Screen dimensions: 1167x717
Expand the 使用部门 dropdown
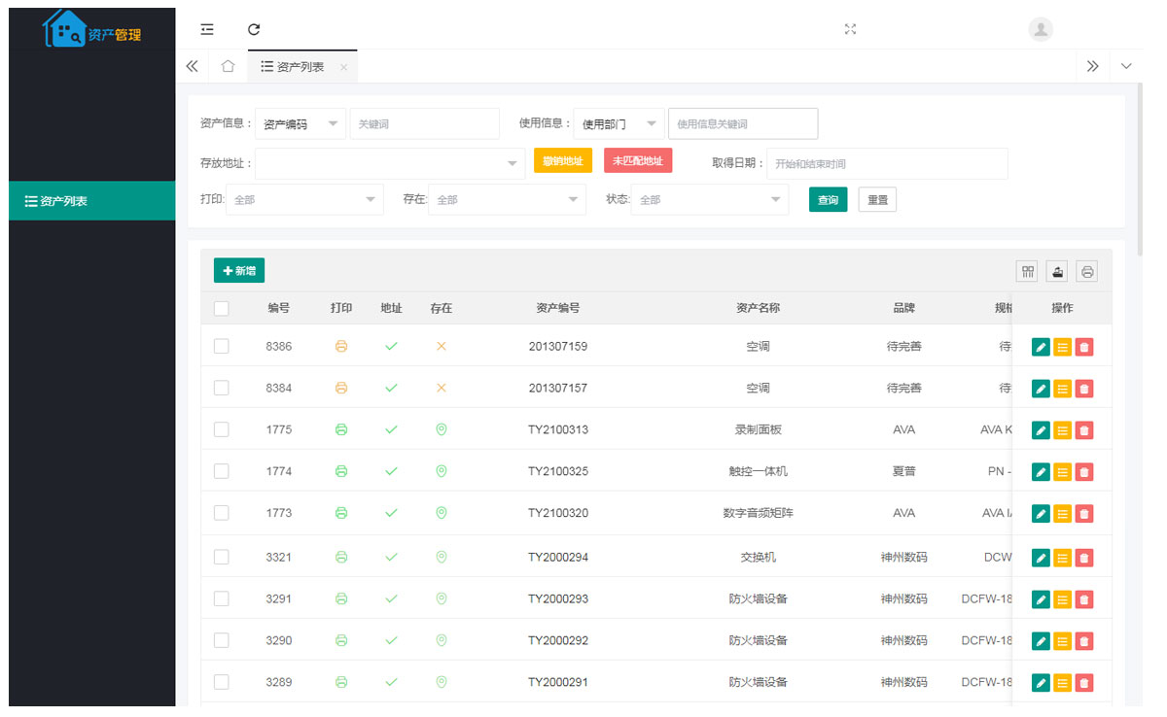[619, 124]
